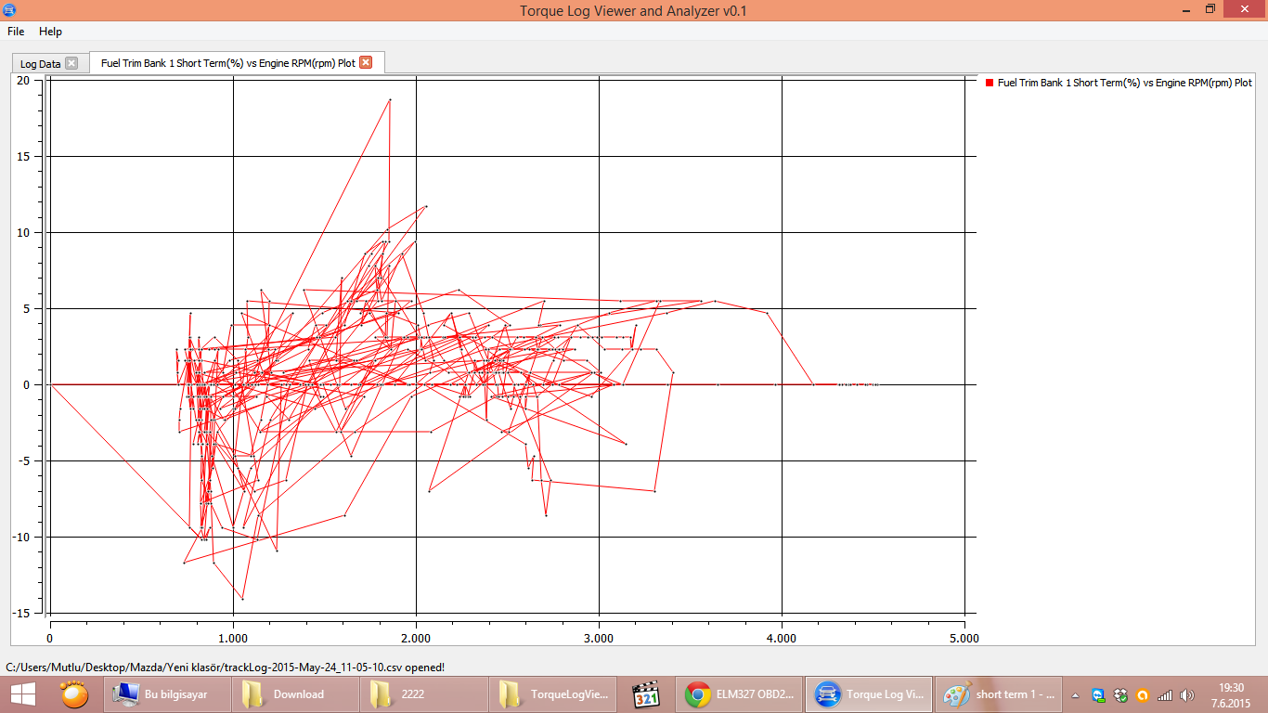The height and width of the screenshot is (713, 1268).
Task: Show hidden system tray icons arrow
Action: [x=1075, y=694]
